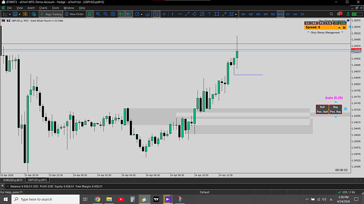This screenshot has height=204, width=364.
Task: Tile chart windows with grid icon
Action: (x=113, y=14)
